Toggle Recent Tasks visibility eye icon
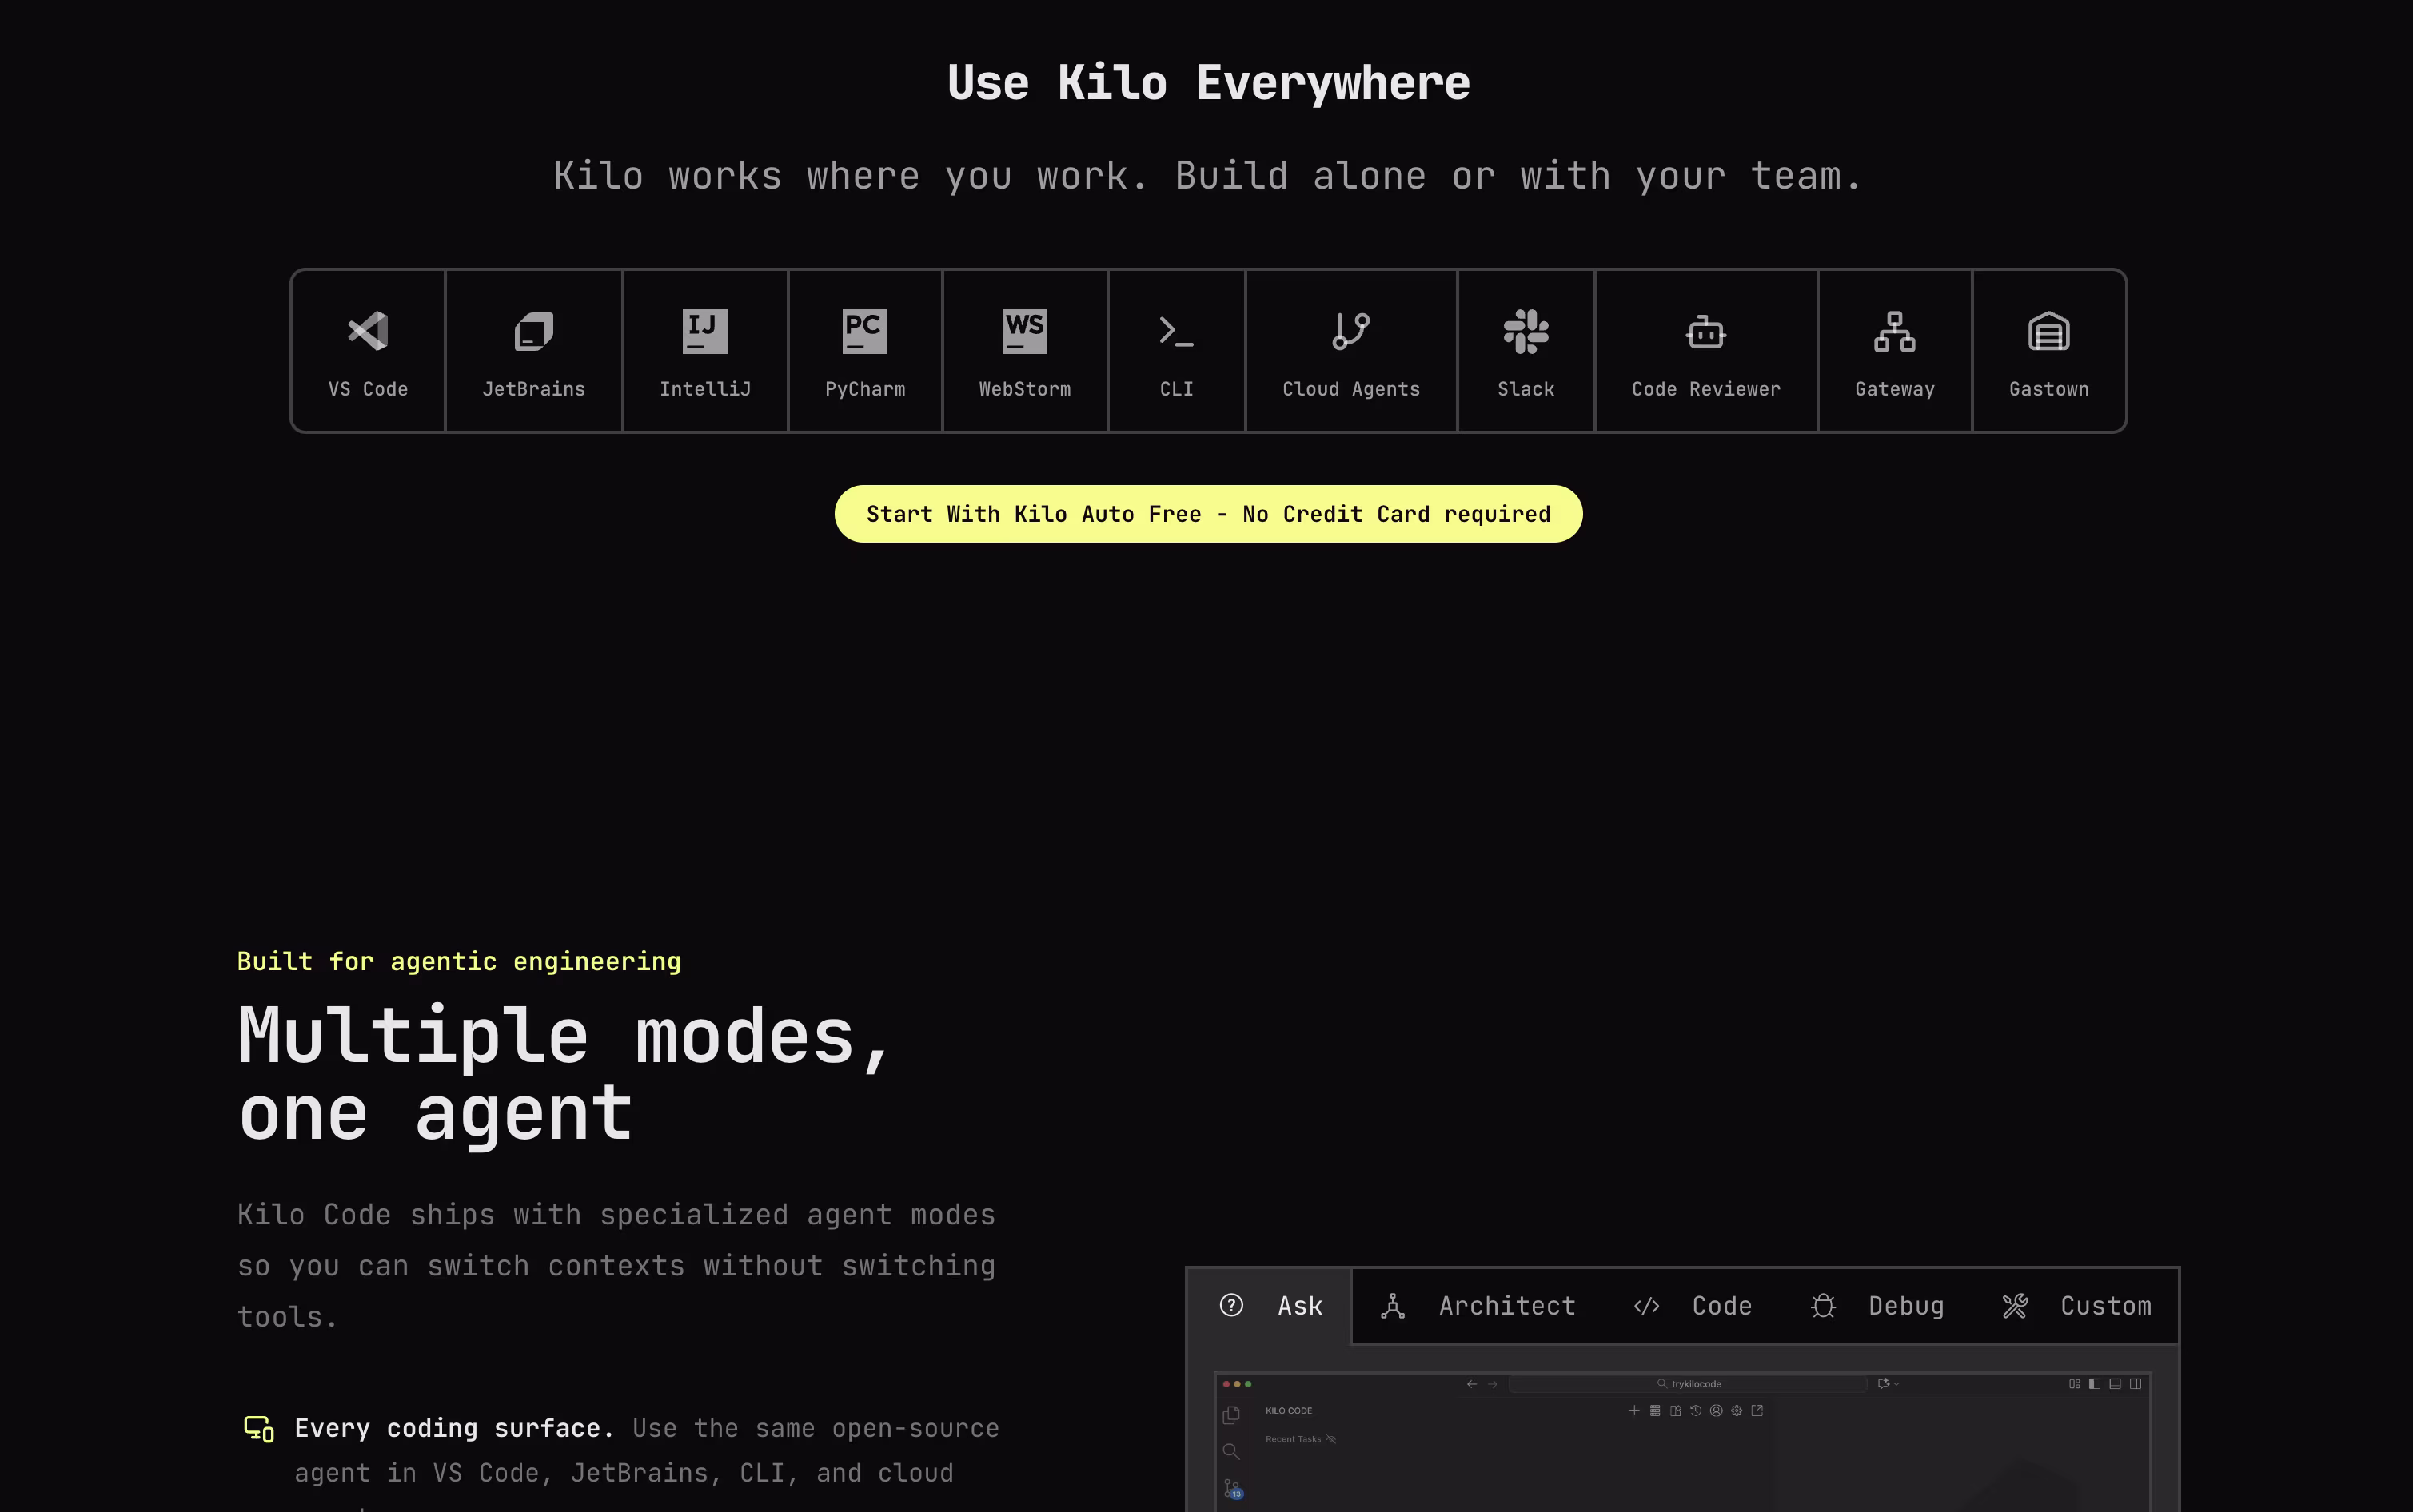2413x1512 pixels. [1330, 1439]
